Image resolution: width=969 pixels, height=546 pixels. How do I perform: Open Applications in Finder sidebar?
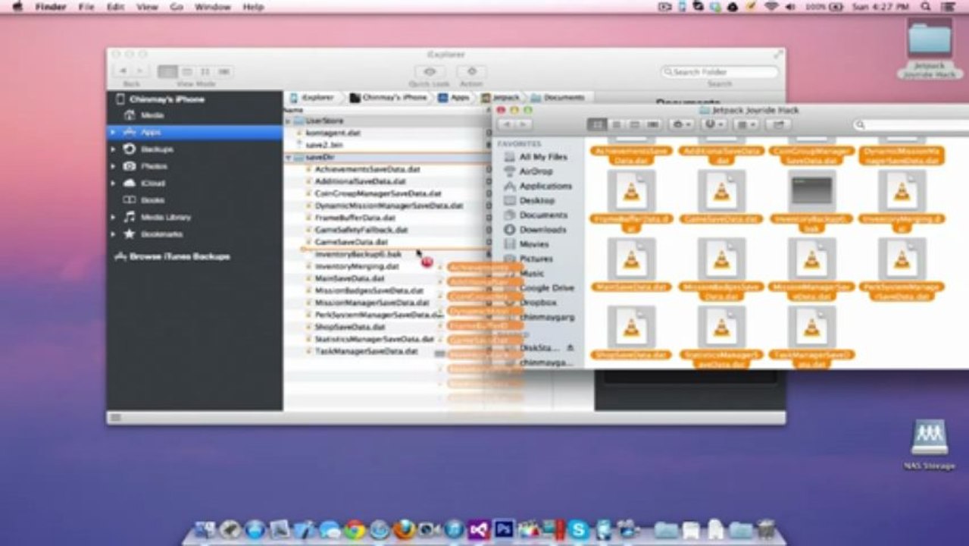[537, 186]
